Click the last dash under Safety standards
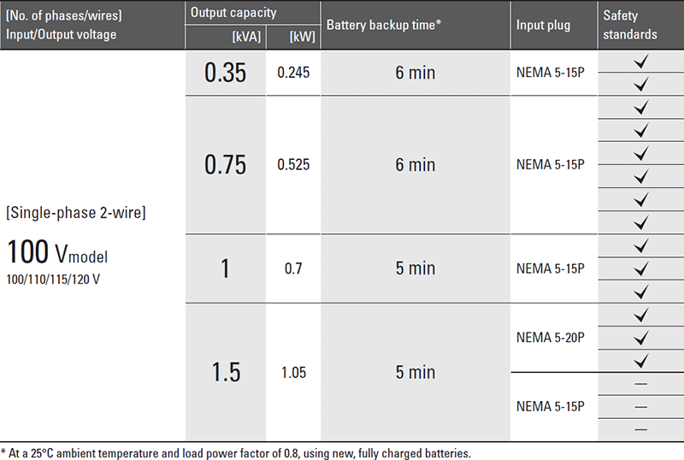This screenshot has width=684, height=460. pos(640,430)
